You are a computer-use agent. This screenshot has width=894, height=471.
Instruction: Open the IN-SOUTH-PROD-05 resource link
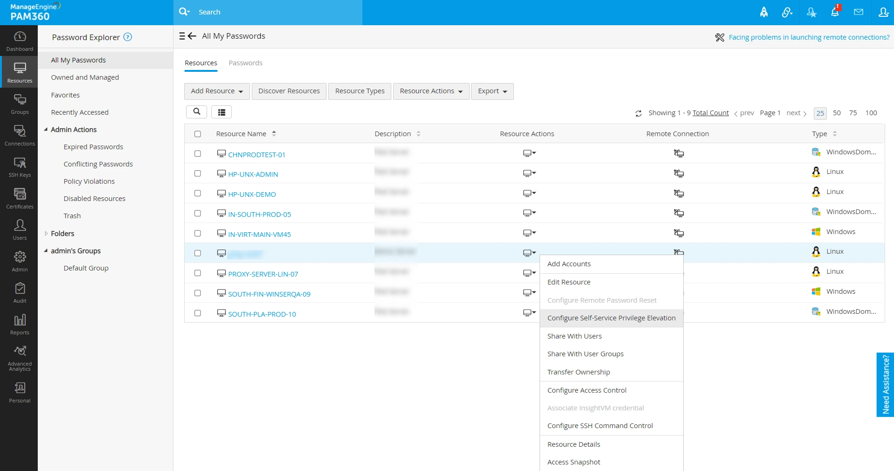coord(259,215)
